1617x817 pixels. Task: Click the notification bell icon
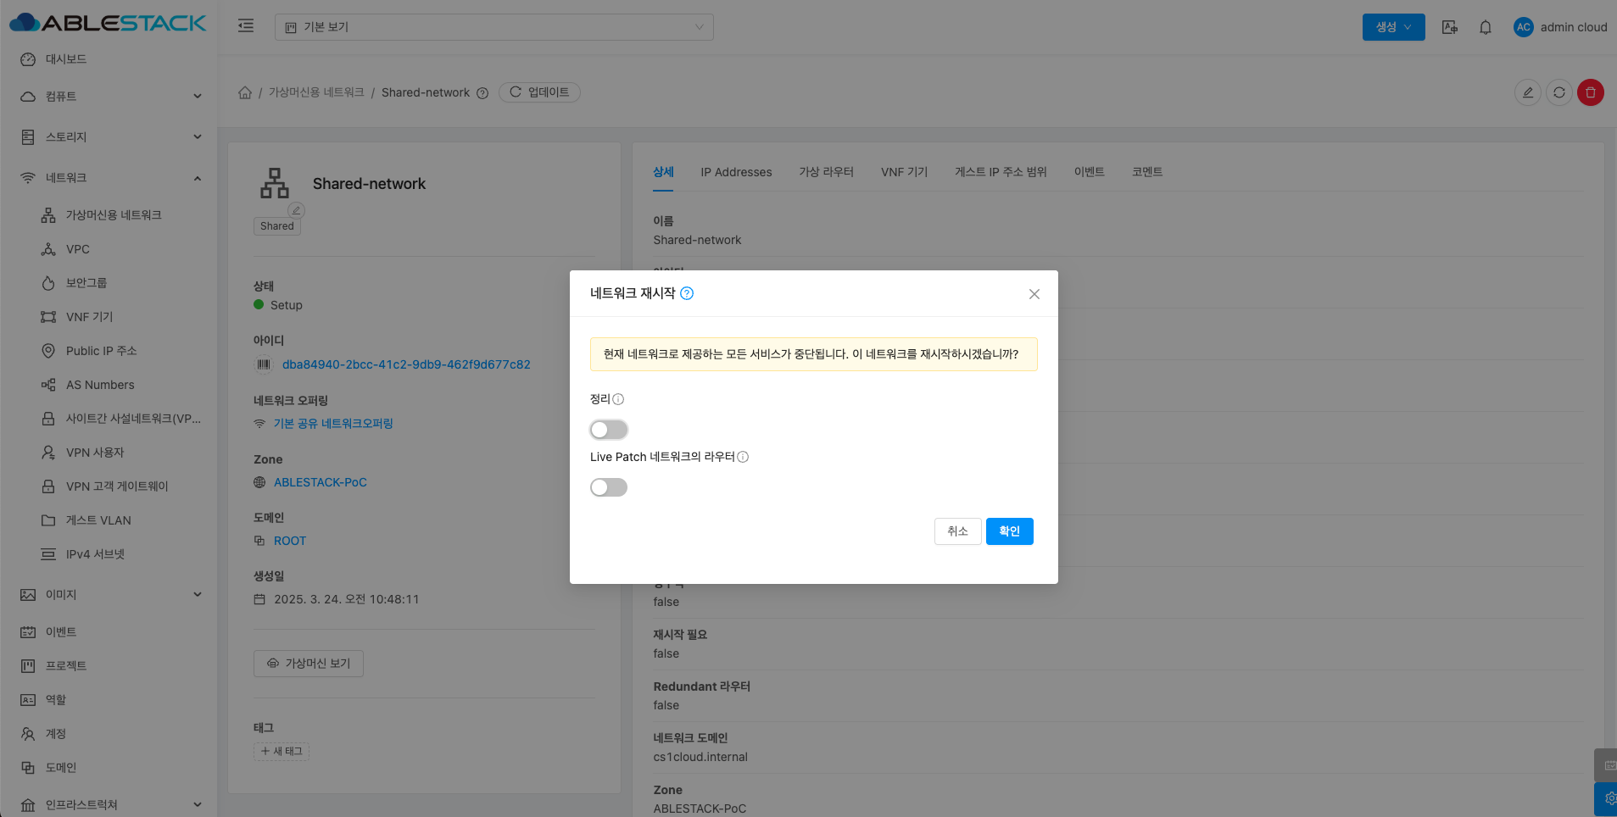coord(1485,27)
